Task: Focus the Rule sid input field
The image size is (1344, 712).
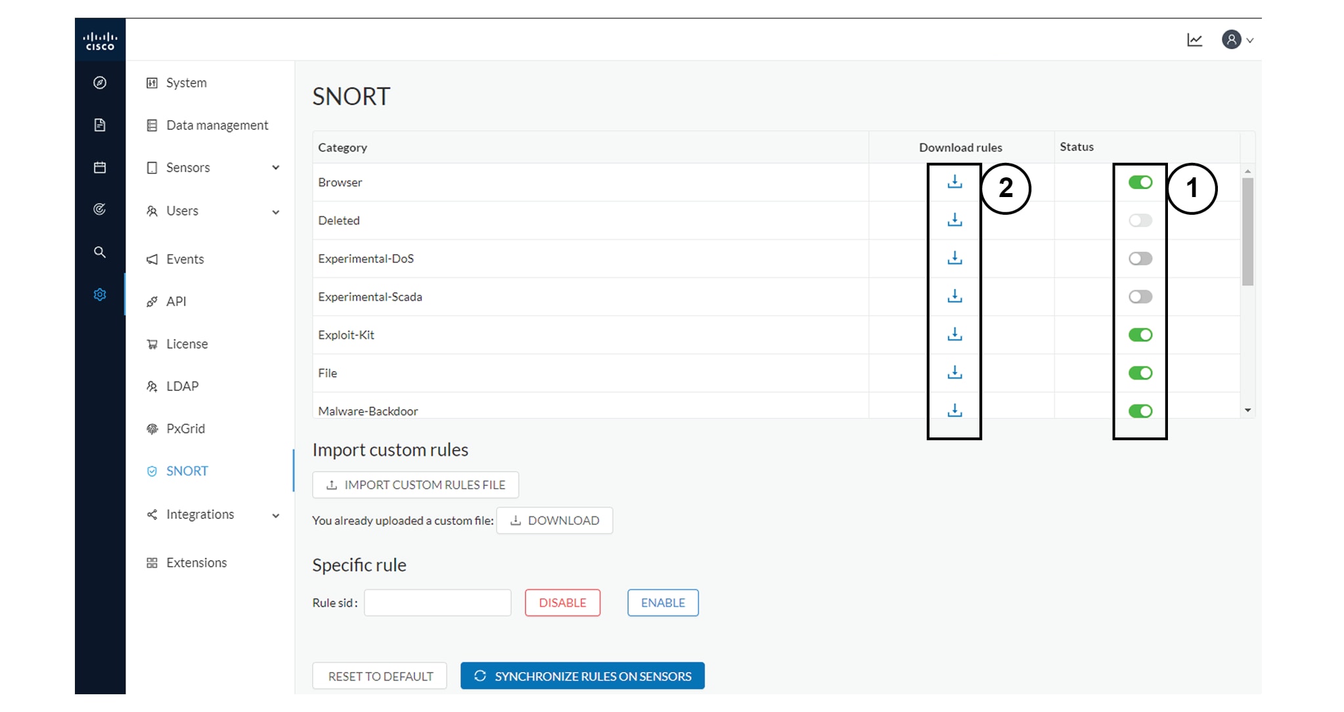Action: point(437,603)
